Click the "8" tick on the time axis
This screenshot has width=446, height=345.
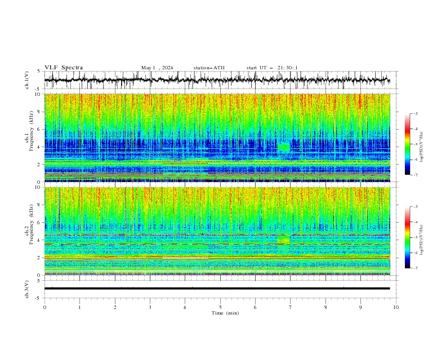point(325,307)
